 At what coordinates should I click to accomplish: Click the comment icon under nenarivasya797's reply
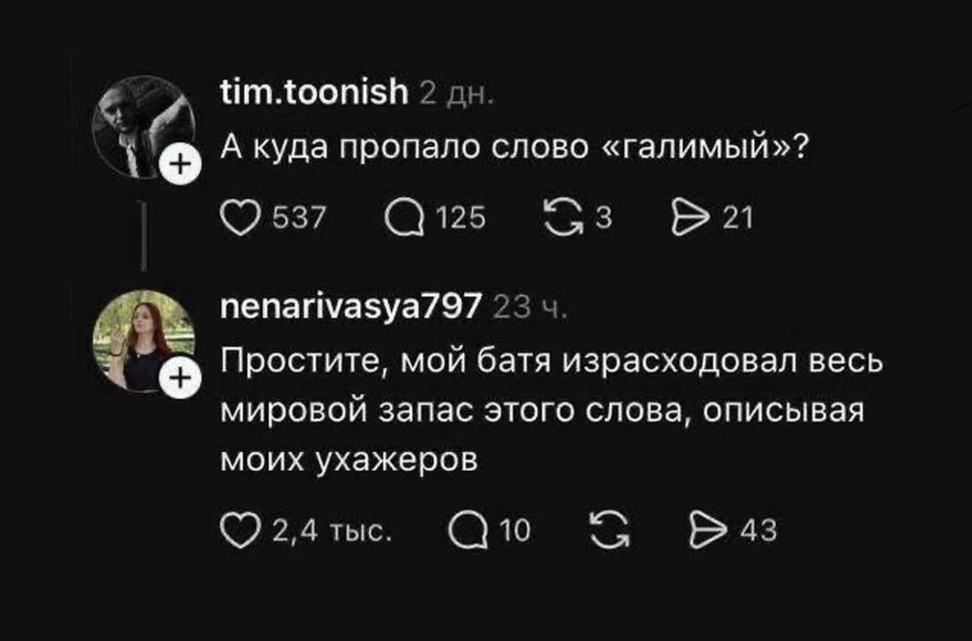(x=468, y=531)
